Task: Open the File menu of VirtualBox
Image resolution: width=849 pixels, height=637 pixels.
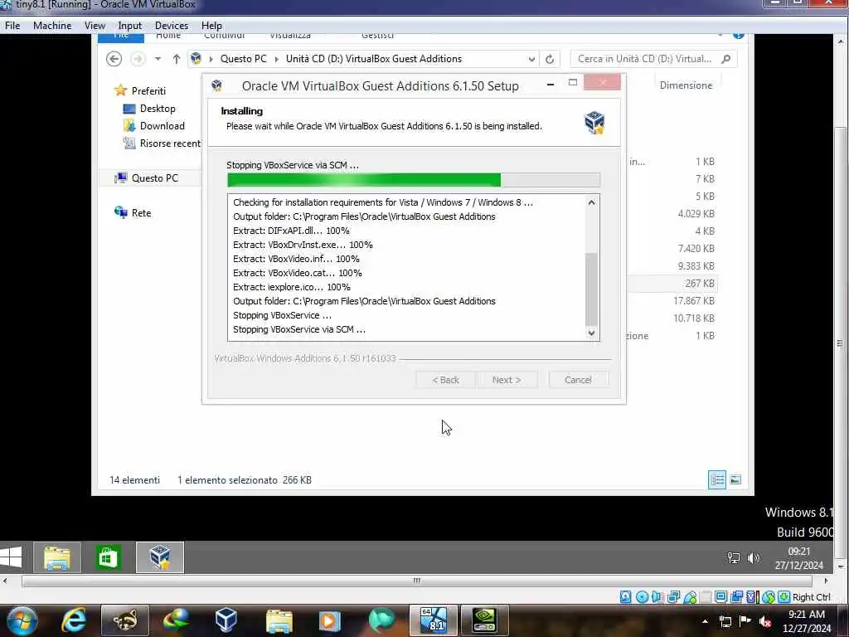Action: (12, 26)
